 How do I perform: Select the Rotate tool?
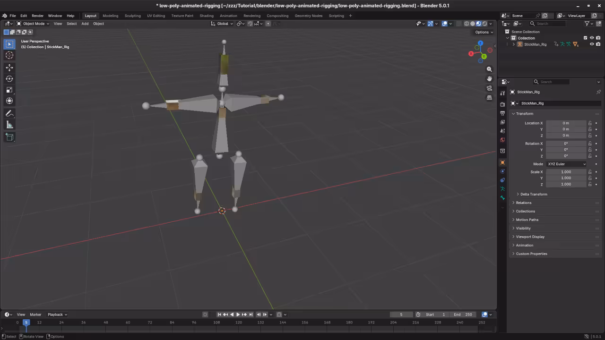coord(9,79)
